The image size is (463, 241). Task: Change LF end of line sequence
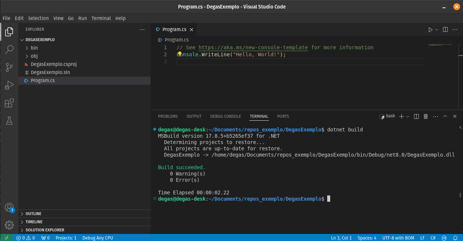[423, 238]
